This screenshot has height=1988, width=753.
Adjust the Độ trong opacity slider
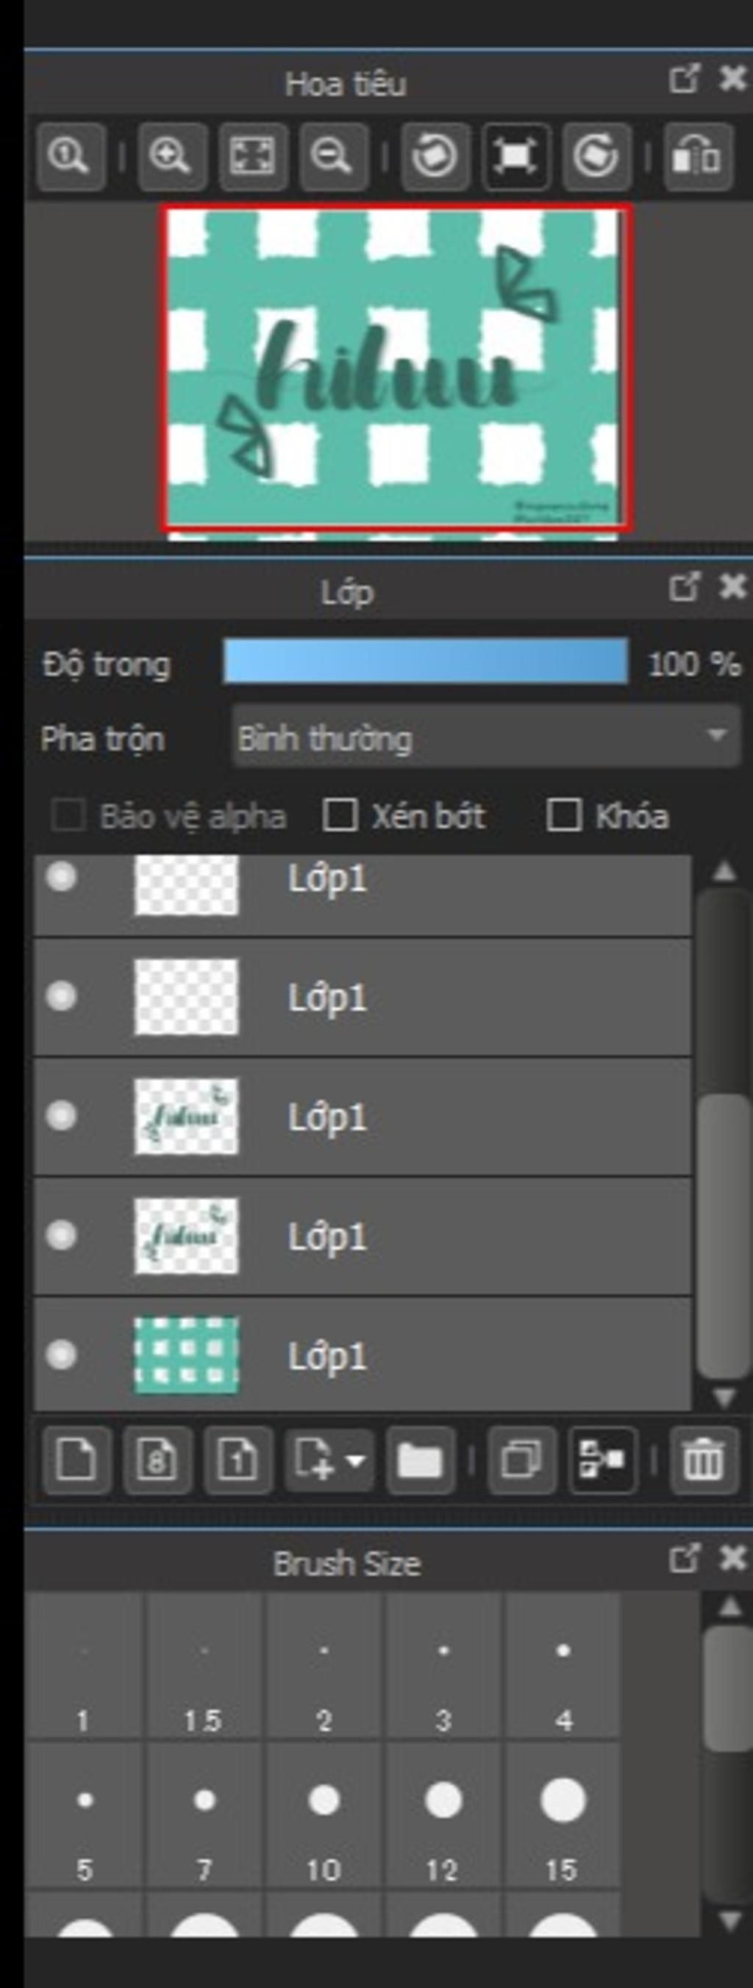(x=425, y=661)
